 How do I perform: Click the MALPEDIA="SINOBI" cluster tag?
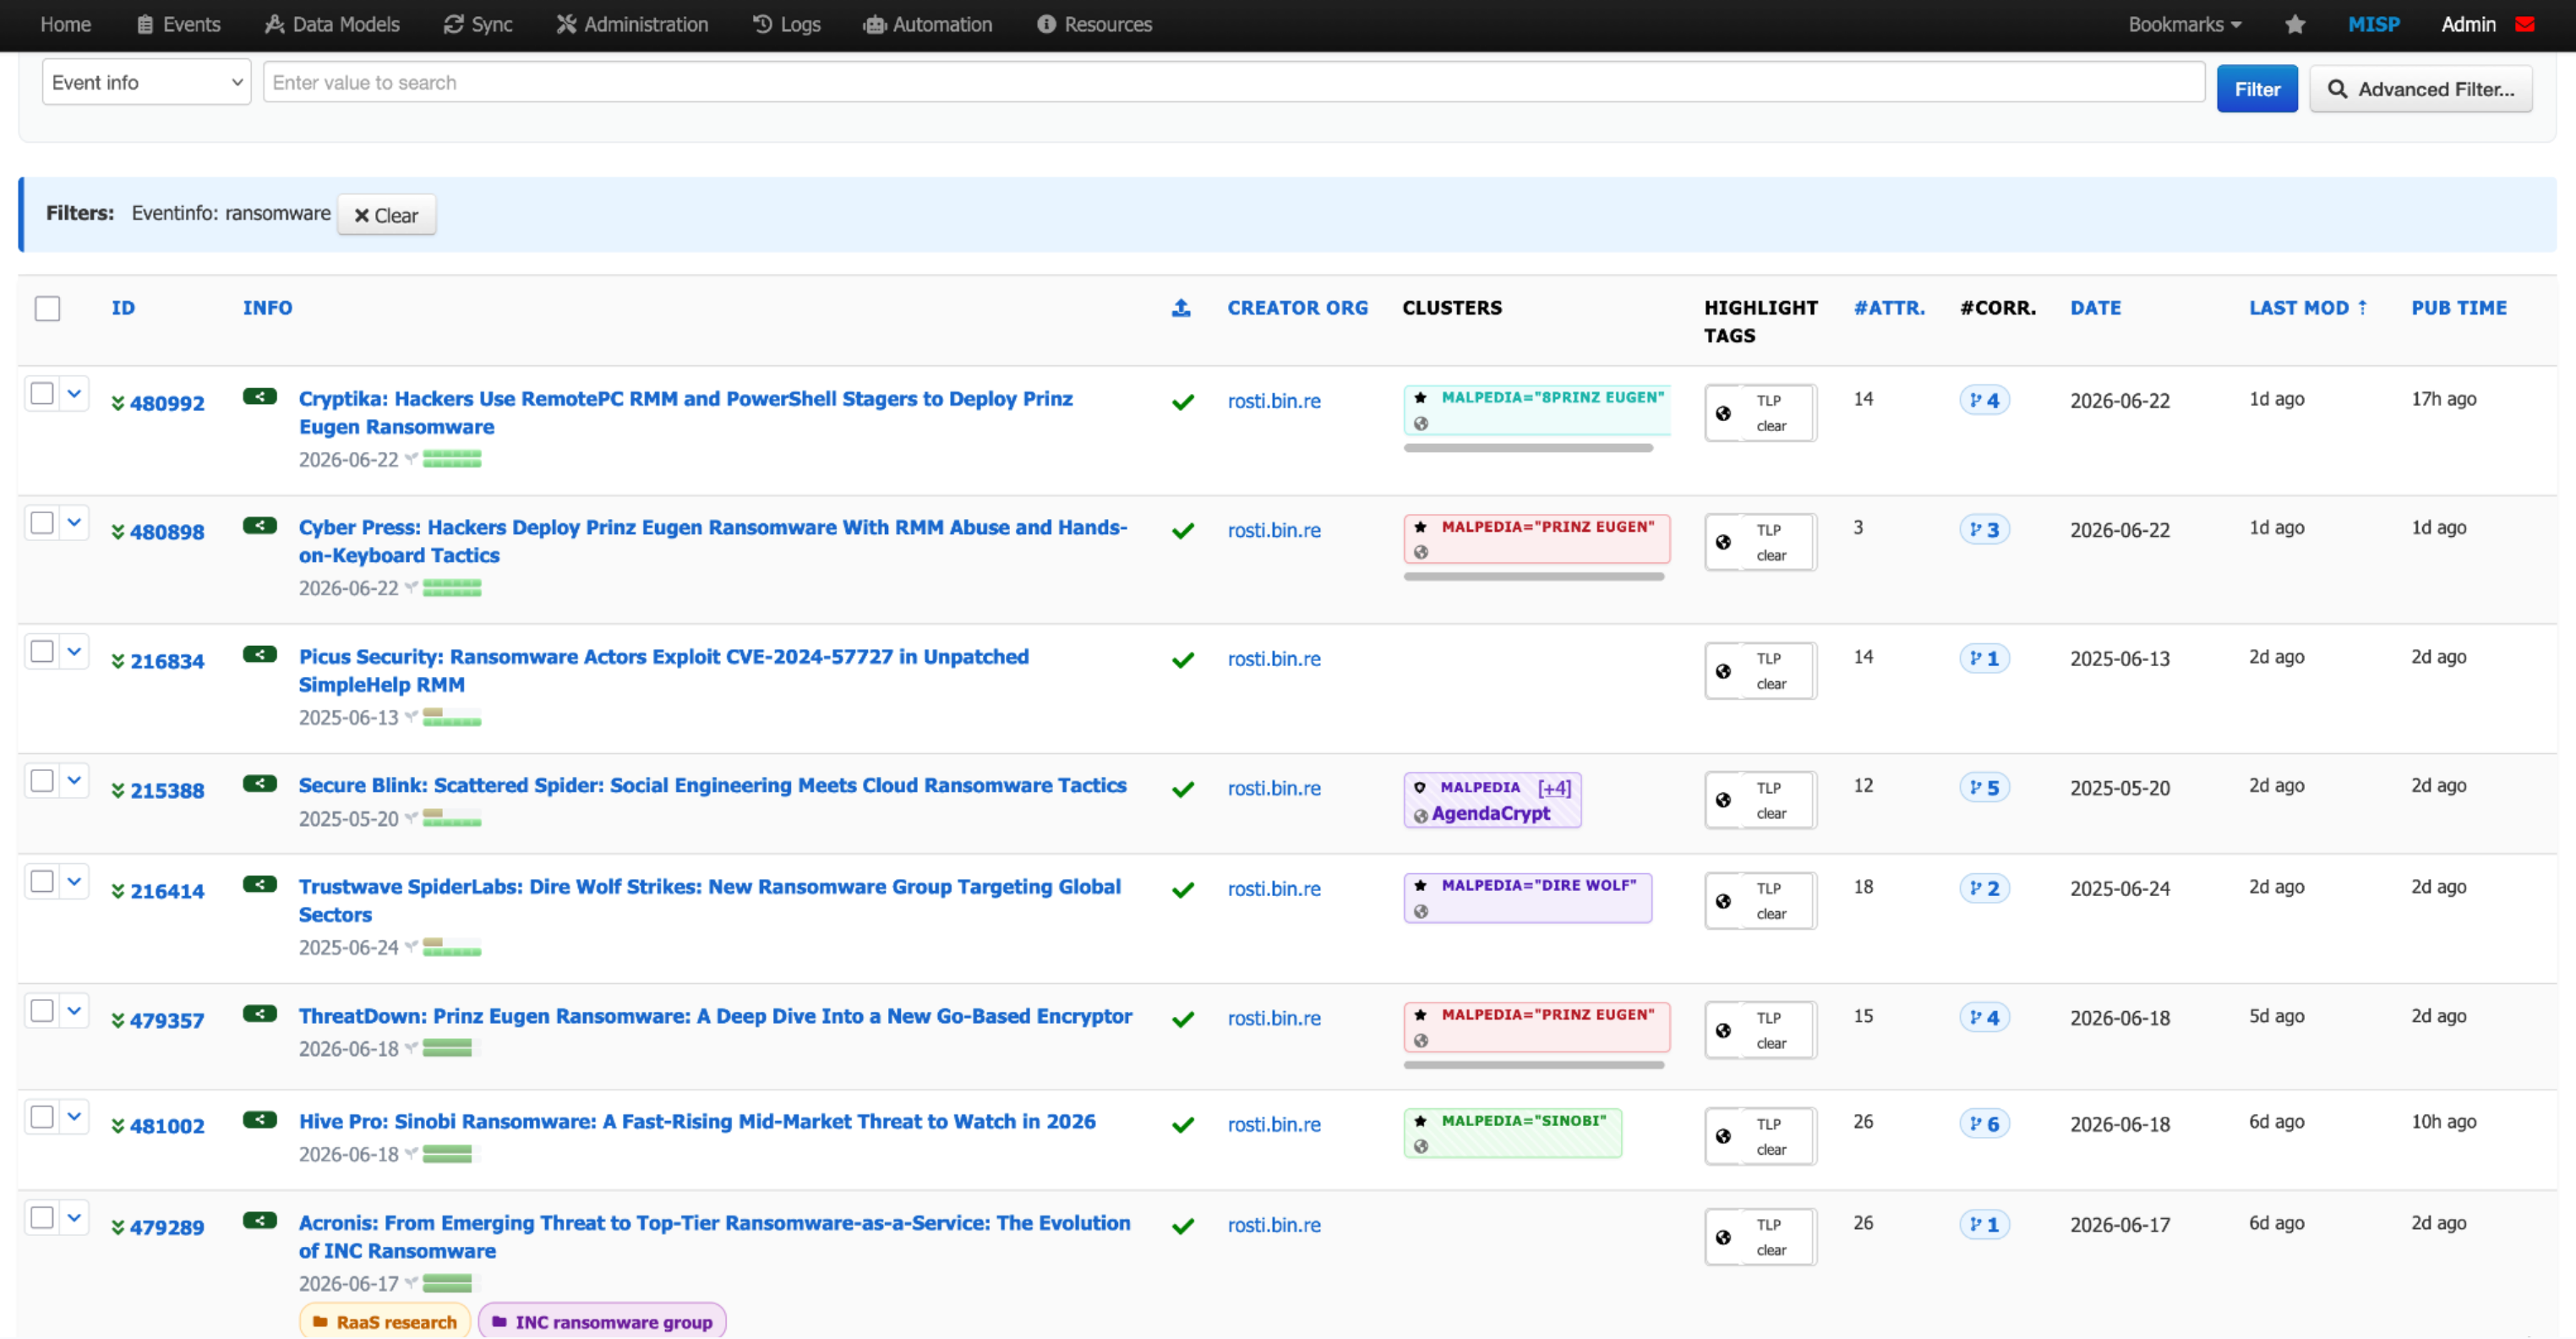point(1512,1133)
